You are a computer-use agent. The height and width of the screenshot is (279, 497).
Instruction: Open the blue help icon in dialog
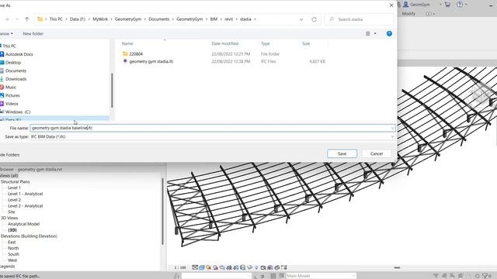(389, 33)
